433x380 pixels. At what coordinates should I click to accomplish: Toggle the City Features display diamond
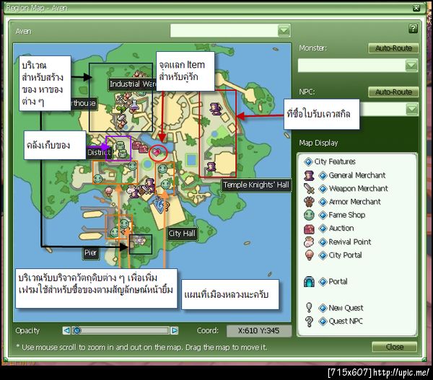[308, 162]
